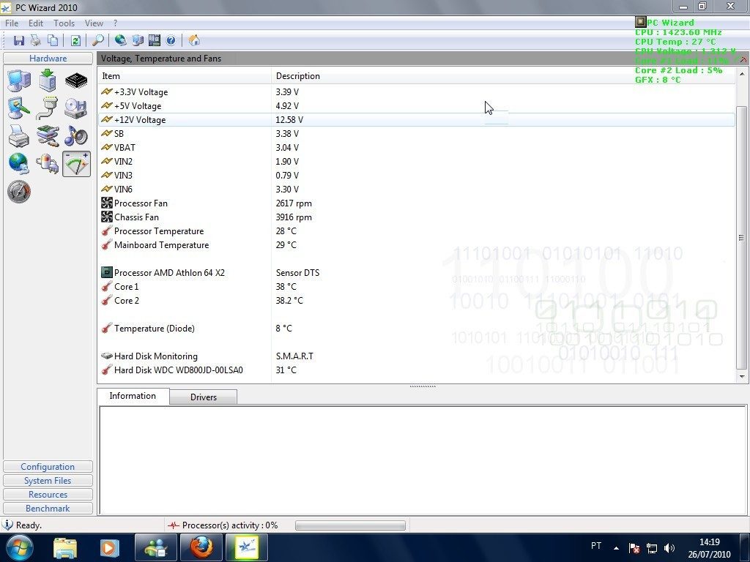Select the +3.3V Voltage row

click(x=416, y=91)
